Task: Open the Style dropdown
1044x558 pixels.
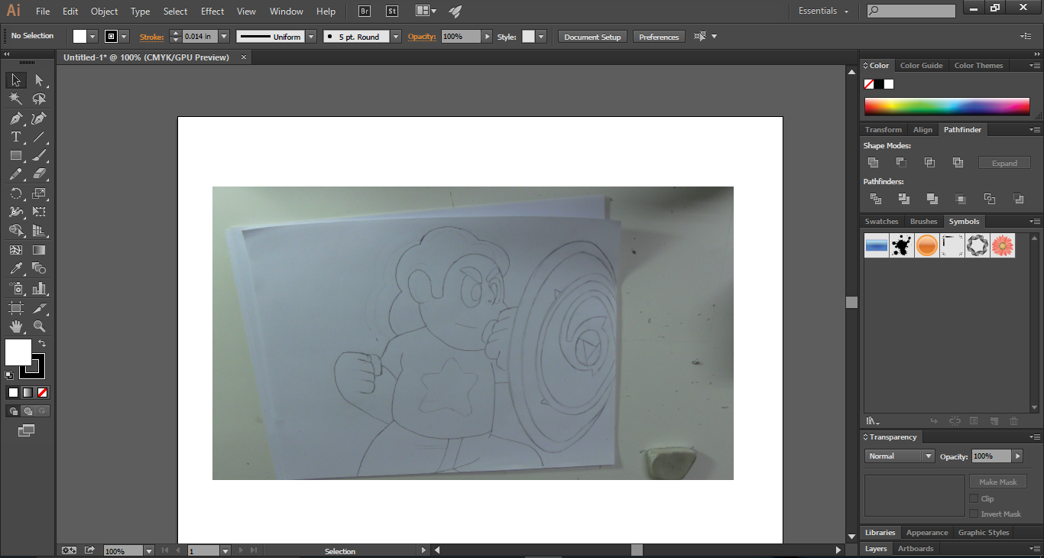Action: (x=541, y=37)
